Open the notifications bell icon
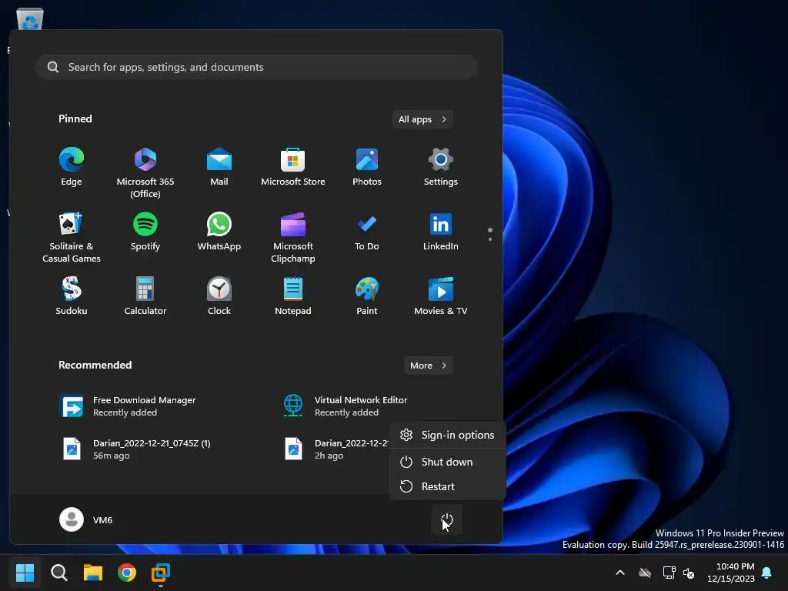 (x=767, y=573)
